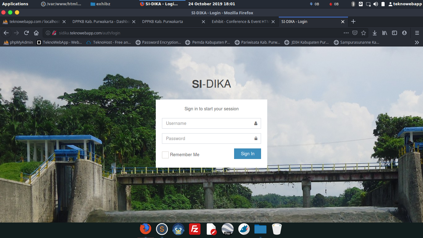Enable the Remember Me checkbox

coord(165,155)
